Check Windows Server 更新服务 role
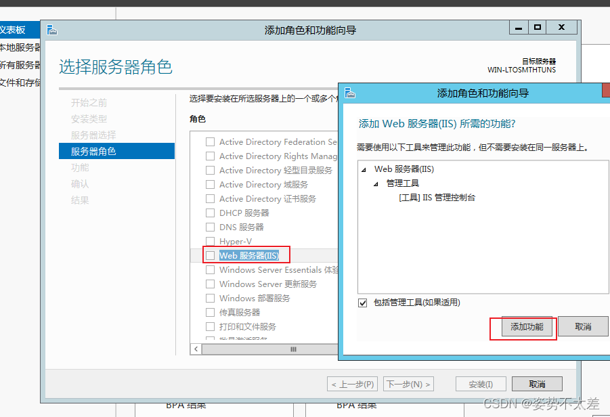 point(210,284)
